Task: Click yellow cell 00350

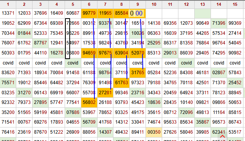Action: (154, 132)
